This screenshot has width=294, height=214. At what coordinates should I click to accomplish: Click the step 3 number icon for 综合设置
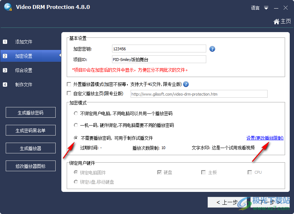[x=5, y=70]
